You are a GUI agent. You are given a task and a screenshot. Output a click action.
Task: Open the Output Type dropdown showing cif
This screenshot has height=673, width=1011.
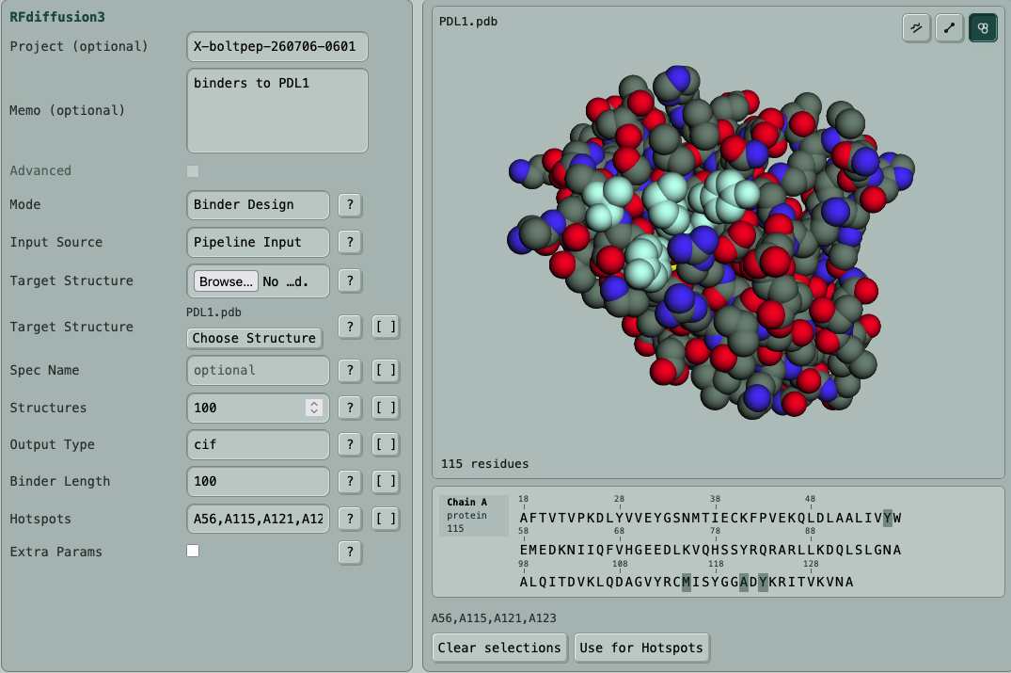258,444
